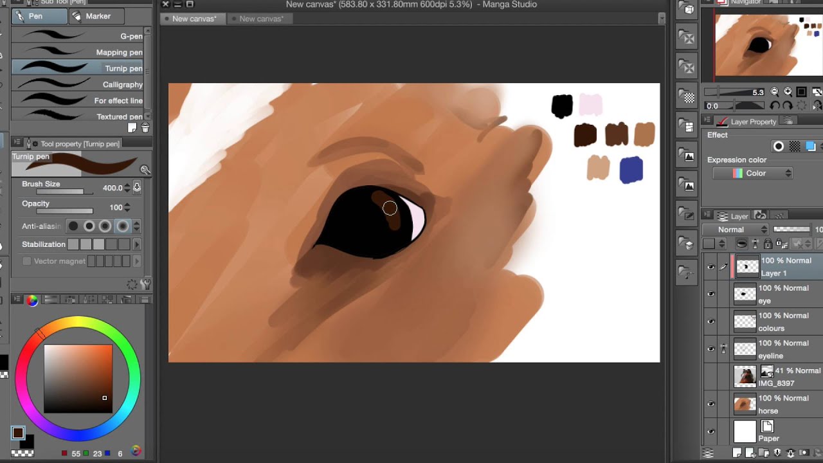Click the delete sub tool trash icon
This screenshot has width=823, height=463.
point(145,128)
